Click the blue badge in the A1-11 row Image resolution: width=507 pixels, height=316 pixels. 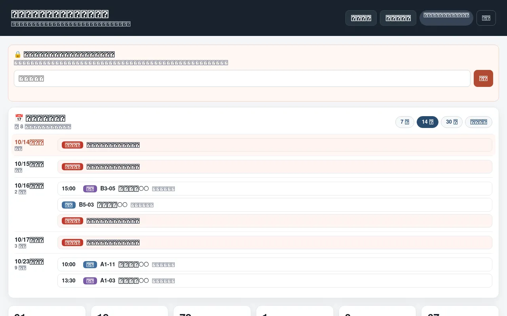coord(90,264)
